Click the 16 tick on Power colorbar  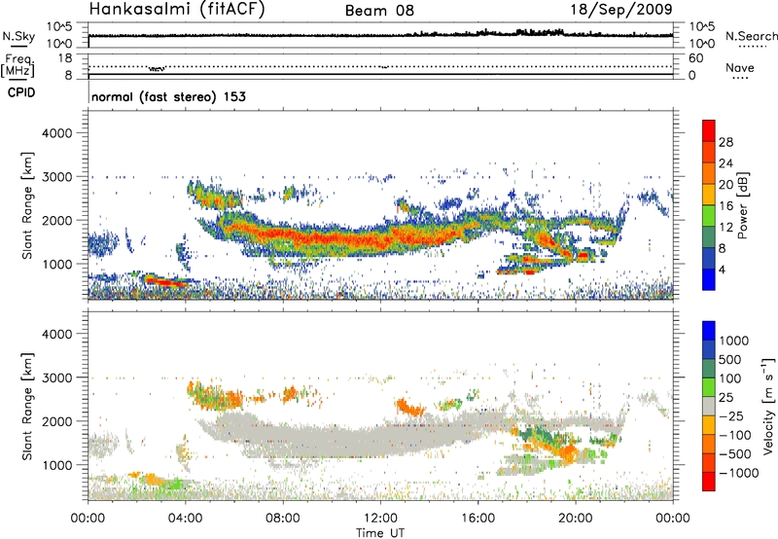click(725, 206)
